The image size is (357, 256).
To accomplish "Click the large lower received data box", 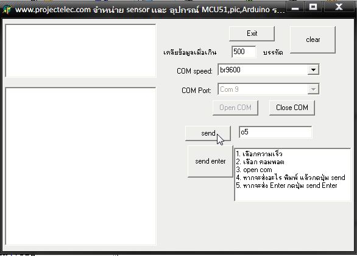I will 80,166.
